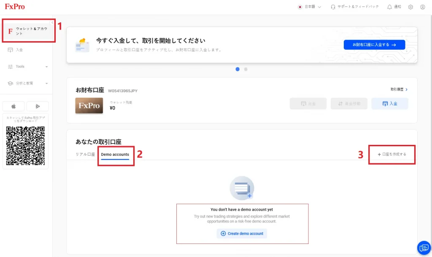
Task: Click the FxPro wallet card thumbnail
Action: click(x=89, y=105)
